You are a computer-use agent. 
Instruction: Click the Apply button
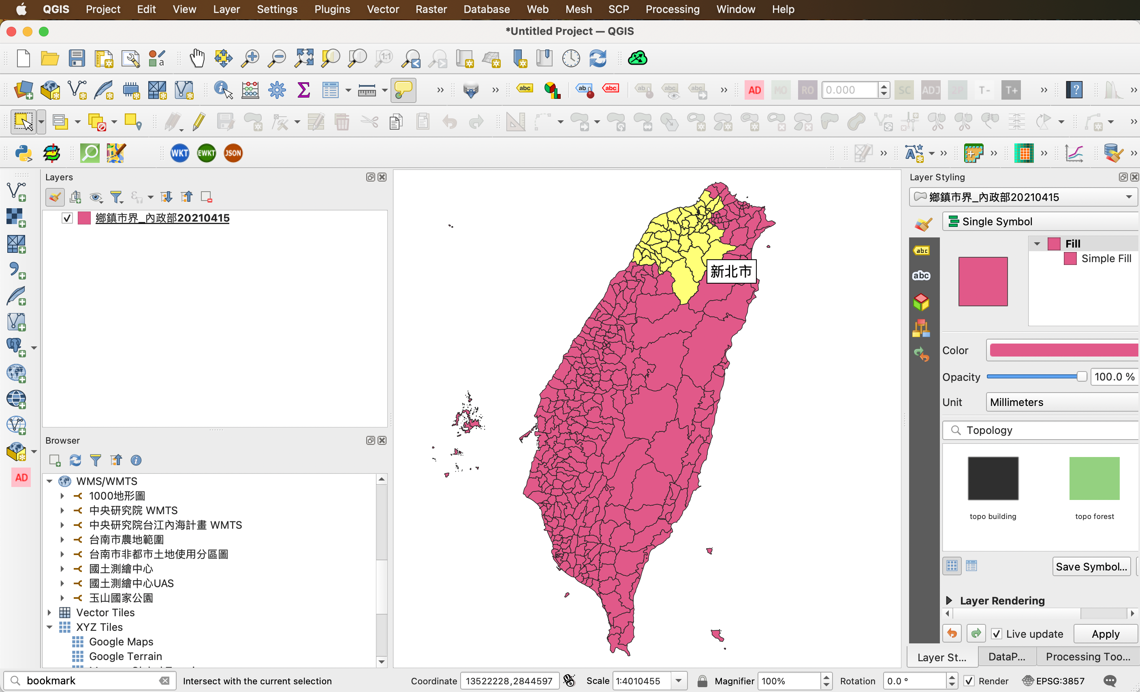[x=1105, y=634]
